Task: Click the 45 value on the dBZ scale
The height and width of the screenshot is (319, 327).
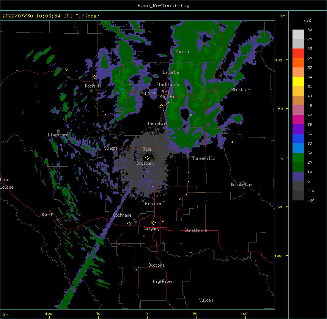Action: click(310, 106)
